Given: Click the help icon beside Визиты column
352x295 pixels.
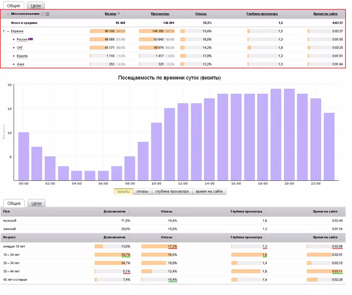Looking at the screenshot, I should (123, 14).
